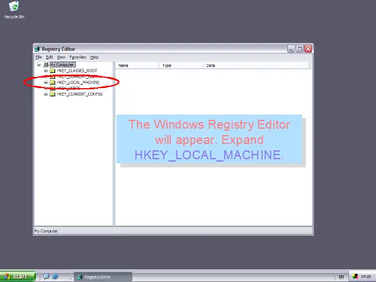Screen dimensions: 376x282
Task: Click the EN language indicator
Action: pyautogui.click(x=341, y=277)
